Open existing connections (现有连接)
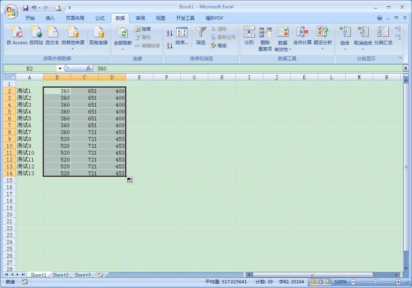412x288 pixels. pyautogui.click(x=98, y=36)
